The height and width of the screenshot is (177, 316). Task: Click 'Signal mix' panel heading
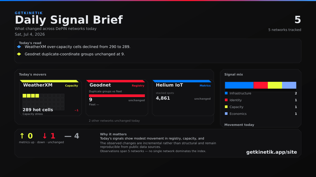click(x=234, y=74)
